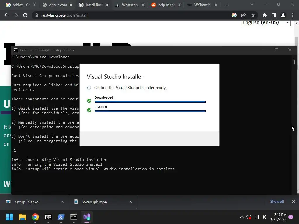
Task: Click the 'rustup will continue once' line
Action: coord(93,169)
